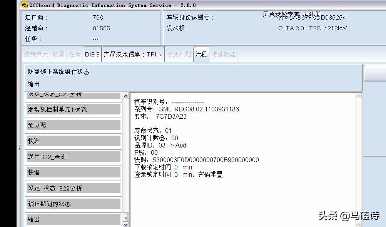Click the 发动机控制单元1状态 list button
This screenshot has width=386, height=227.
[x=73, y=109]
